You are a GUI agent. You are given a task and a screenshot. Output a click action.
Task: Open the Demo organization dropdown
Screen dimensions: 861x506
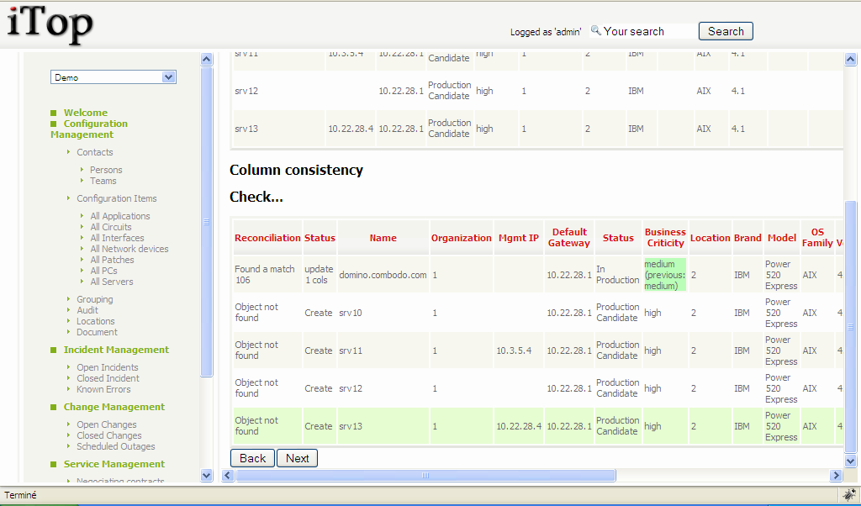pos(114,77)
